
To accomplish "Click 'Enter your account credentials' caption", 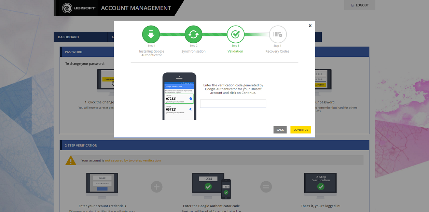I will [x=102, y=206].
